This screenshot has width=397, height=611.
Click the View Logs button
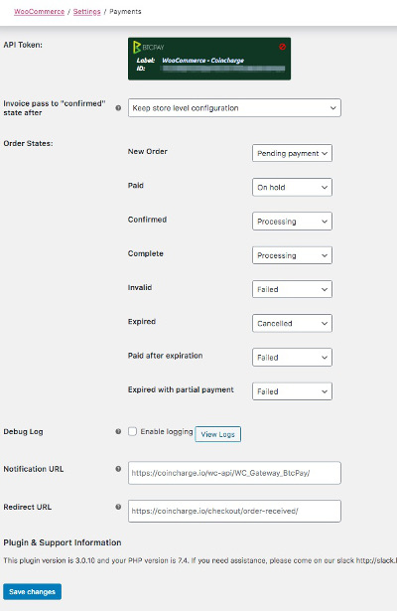(x=218, y=434)
